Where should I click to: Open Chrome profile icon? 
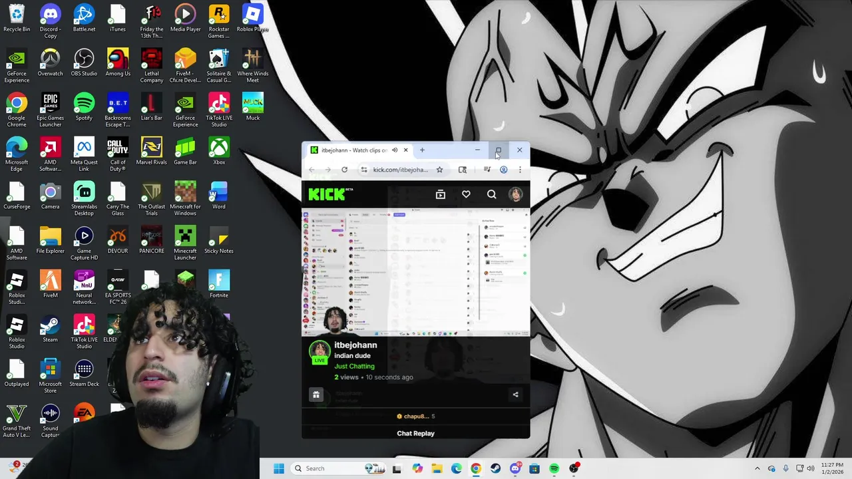(503, 170)
